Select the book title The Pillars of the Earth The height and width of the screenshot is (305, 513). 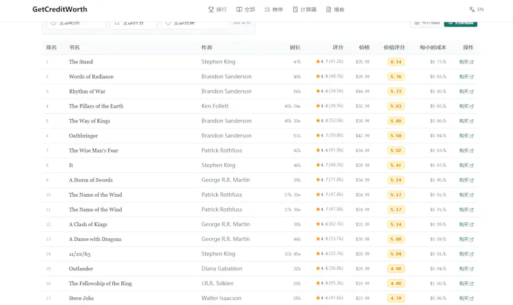pos(96,106)
